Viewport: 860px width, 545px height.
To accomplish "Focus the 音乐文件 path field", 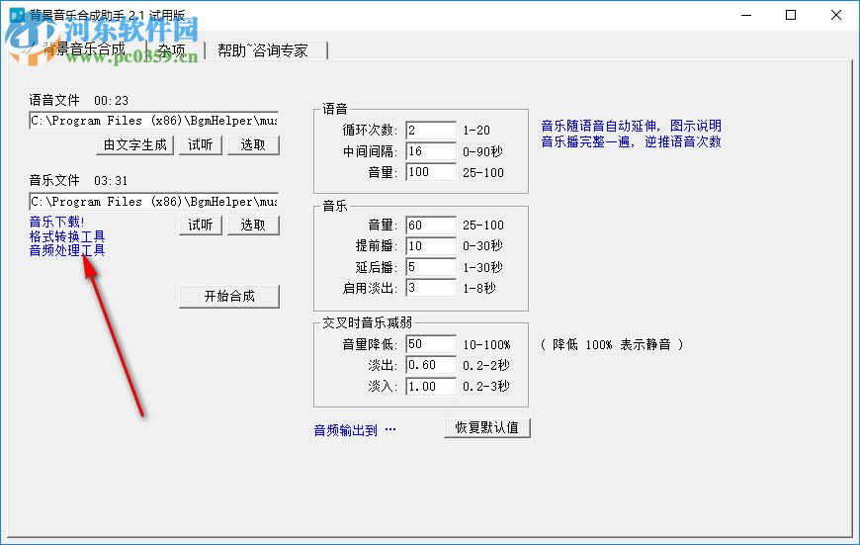I will [x=153, y=202].
